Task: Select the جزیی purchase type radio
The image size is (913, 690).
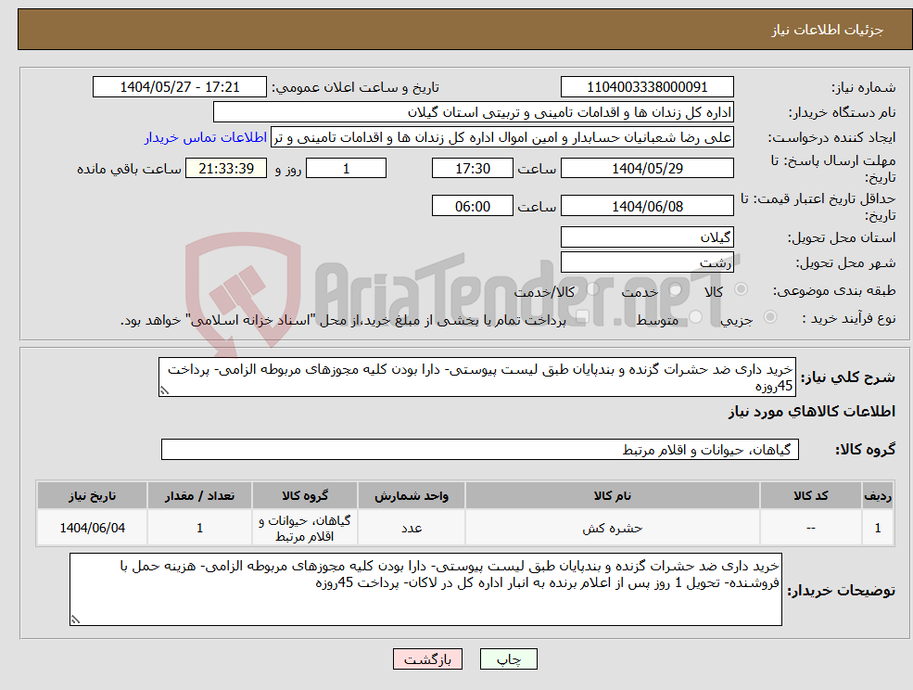Action: click(x=769, y=317)
